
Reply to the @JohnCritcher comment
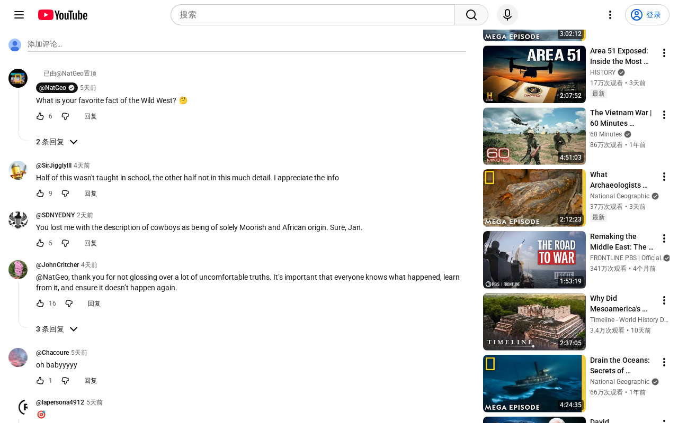point(94,304)
